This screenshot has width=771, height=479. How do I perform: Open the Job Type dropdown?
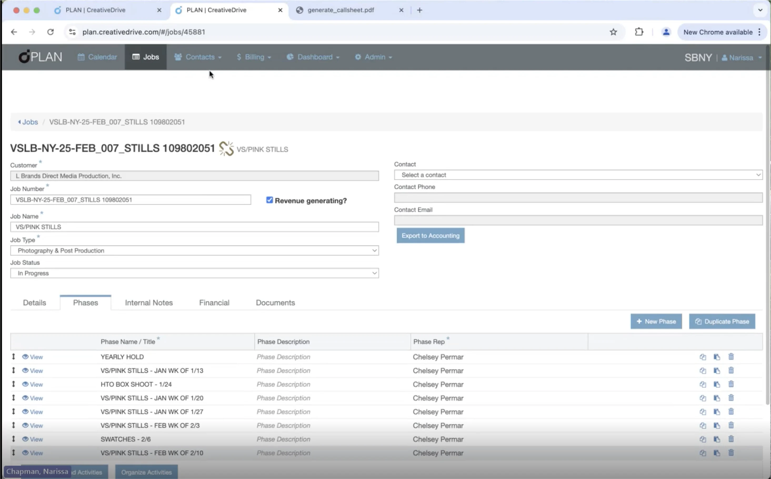[x=194, y=251]
